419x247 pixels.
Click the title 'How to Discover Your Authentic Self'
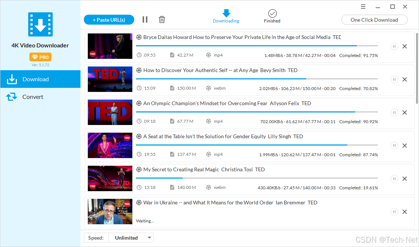[x=220, y=70]
